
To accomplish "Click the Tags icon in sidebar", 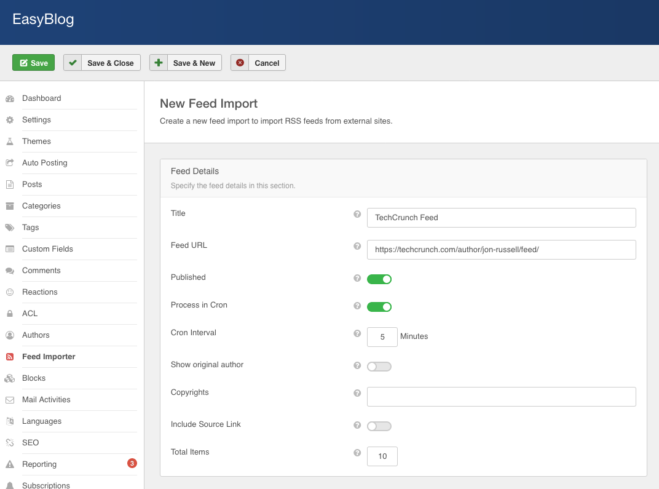I will tap(10, 228).
